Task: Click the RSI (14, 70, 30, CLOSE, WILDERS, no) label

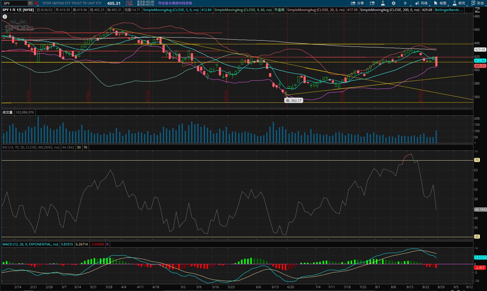Action: click(31, 147)
